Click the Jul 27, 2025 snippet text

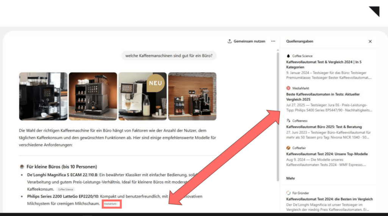(329, 108)
